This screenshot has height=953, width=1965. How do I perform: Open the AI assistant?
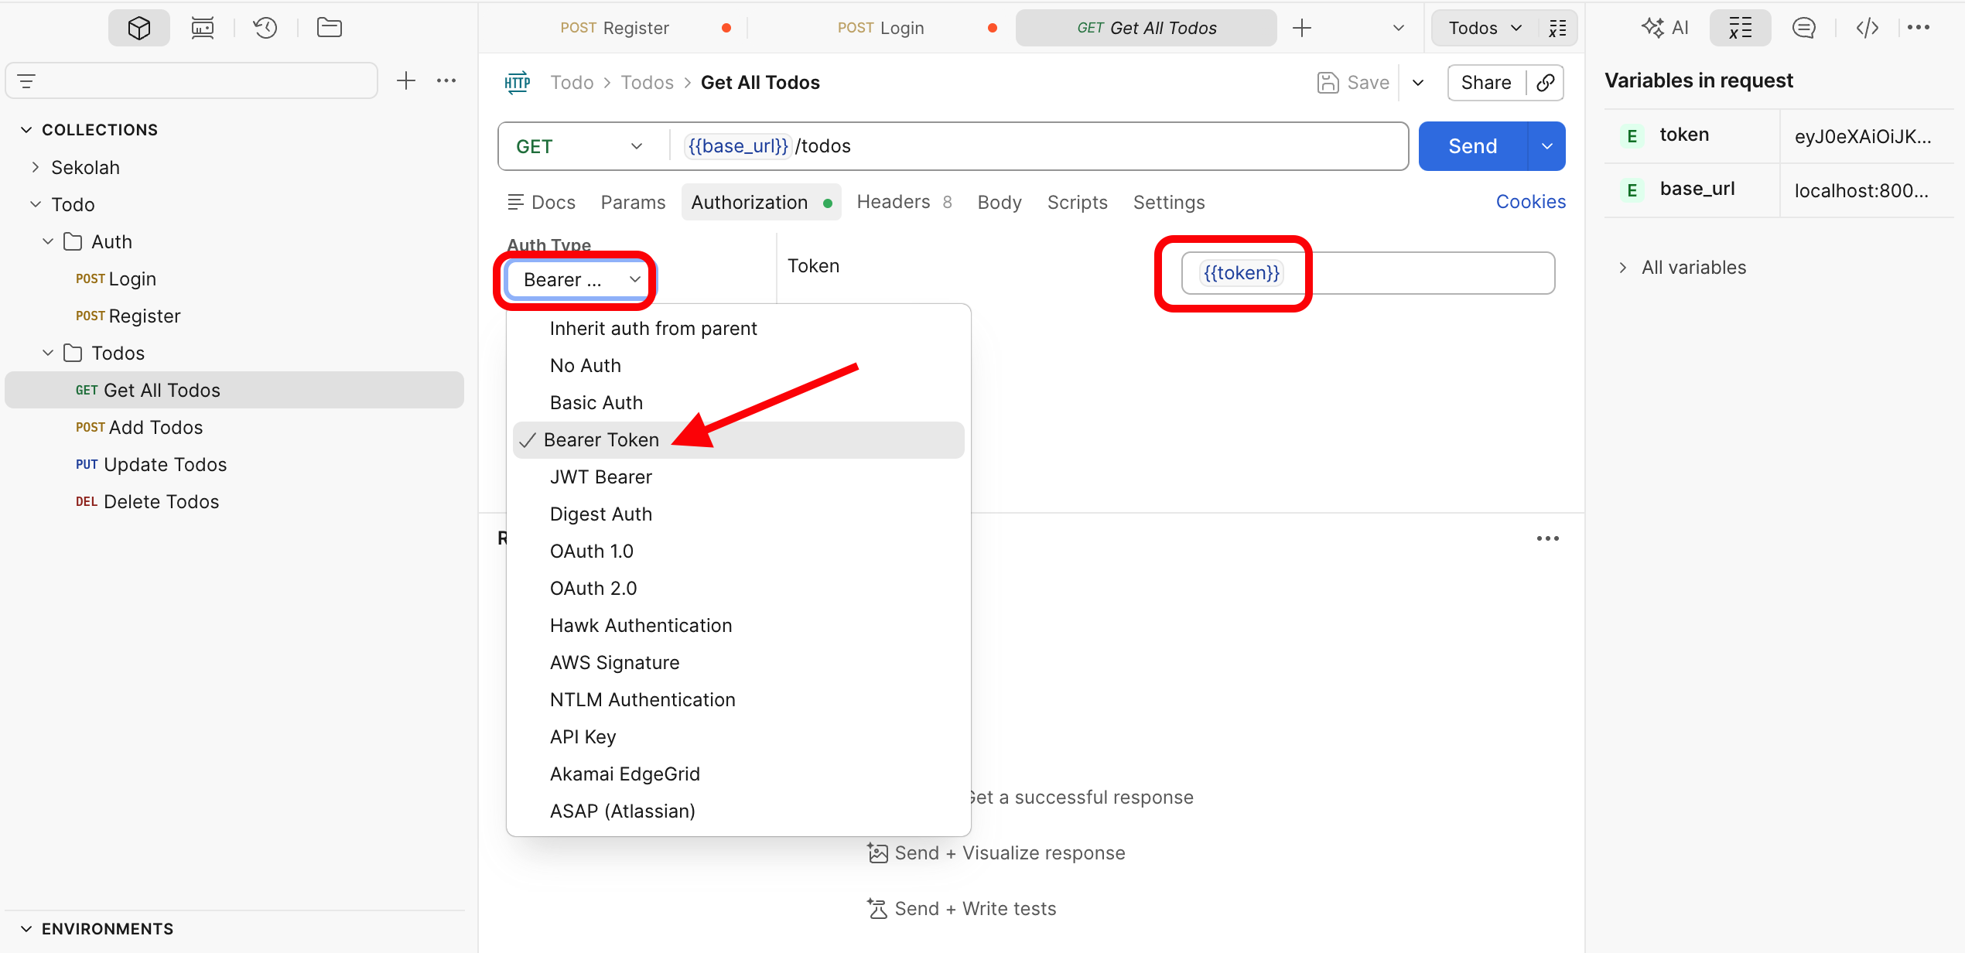1665,28
